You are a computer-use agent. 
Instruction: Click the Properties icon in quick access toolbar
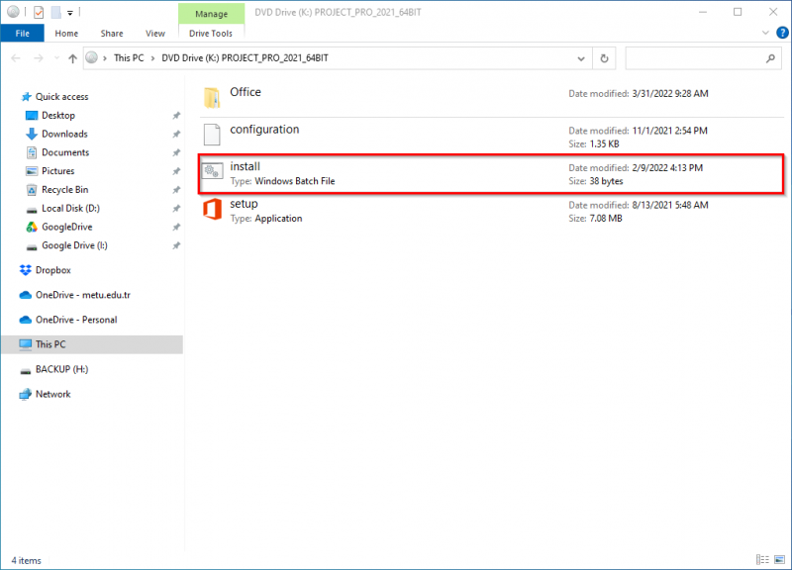click(39, 12)
